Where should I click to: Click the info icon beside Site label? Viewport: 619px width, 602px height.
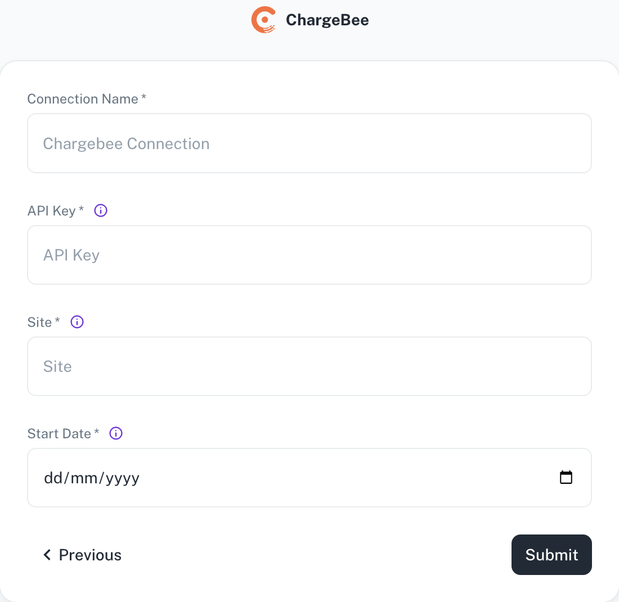click(77, 322)
